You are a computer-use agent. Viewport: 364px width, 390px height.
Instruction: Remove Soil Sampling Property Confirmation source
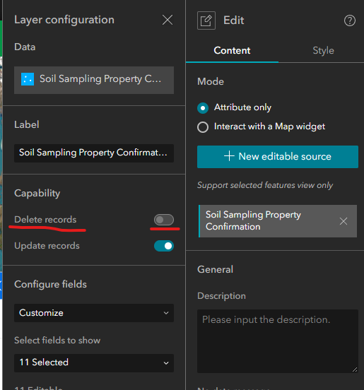344,221
